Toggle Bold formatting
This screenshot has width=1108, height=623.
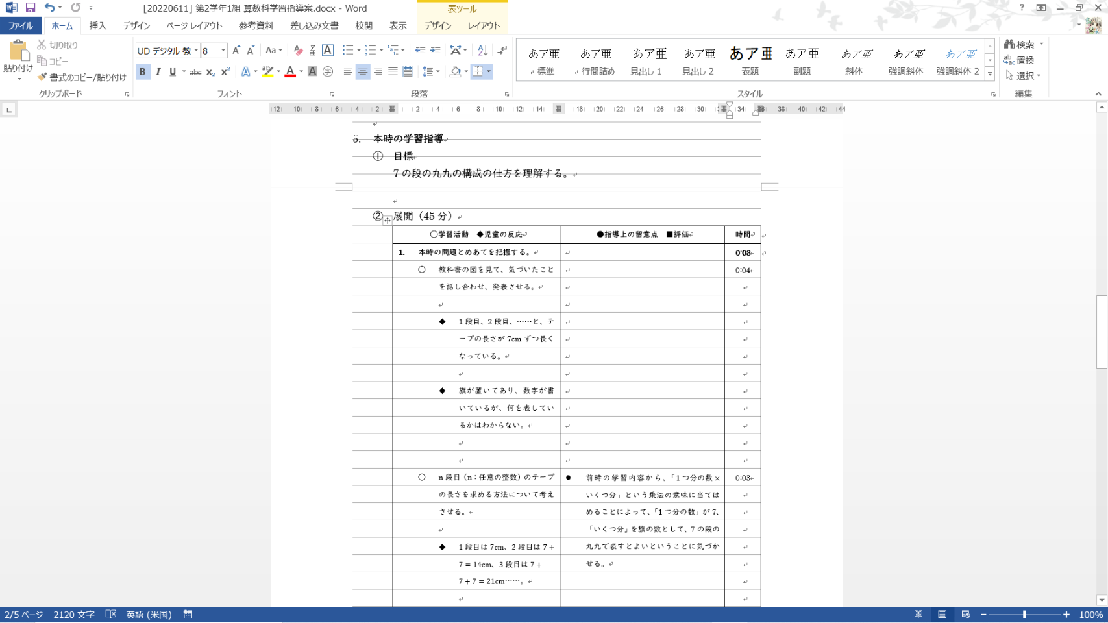(x=143, y=72)
